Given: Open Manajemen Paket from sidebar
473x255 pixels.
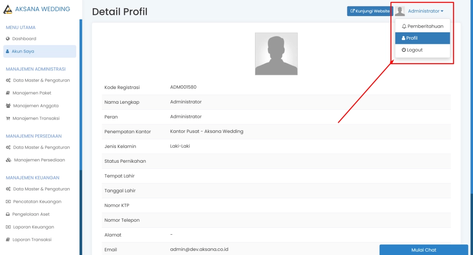Looking at the screenshot, I should point(32,93).
